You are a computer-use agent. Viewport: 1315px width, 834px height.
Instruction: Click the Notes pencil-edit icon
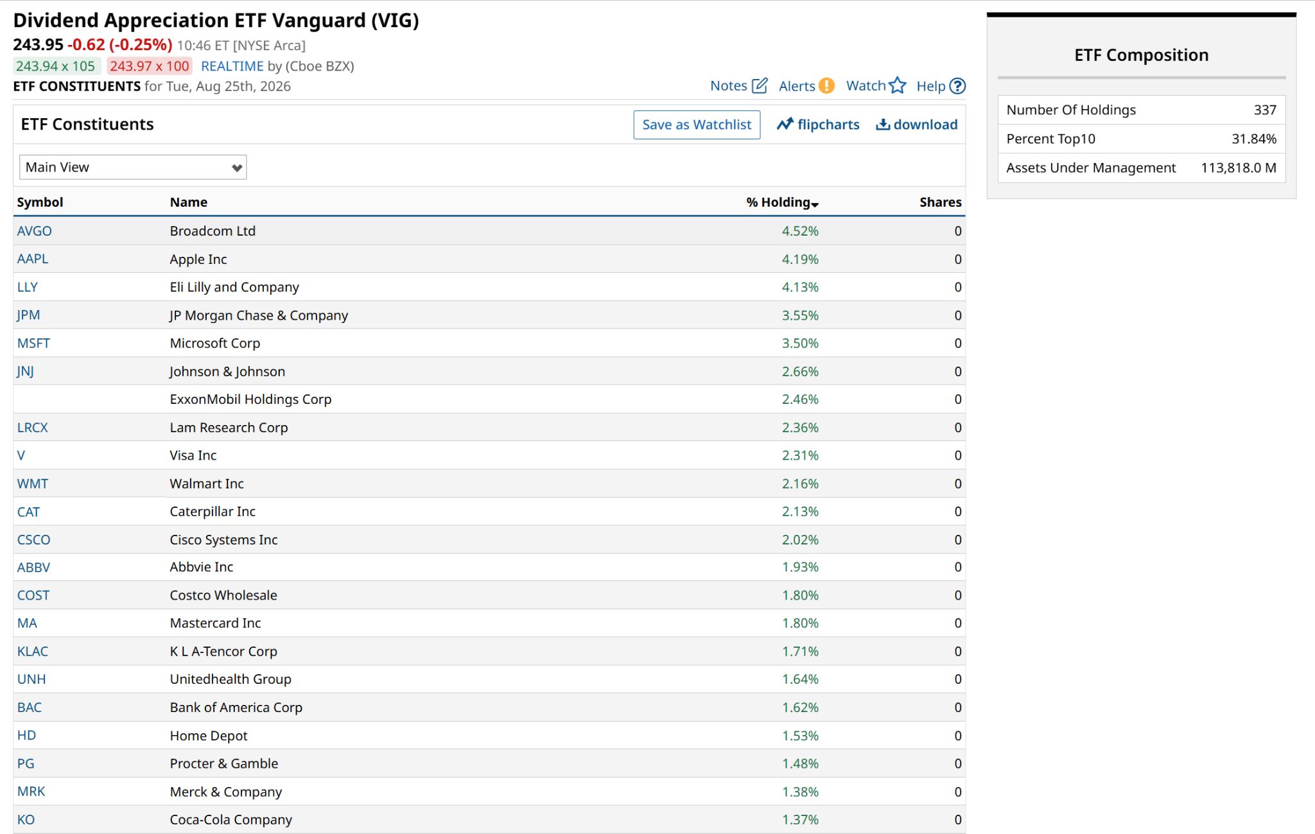tap(760, 85)
